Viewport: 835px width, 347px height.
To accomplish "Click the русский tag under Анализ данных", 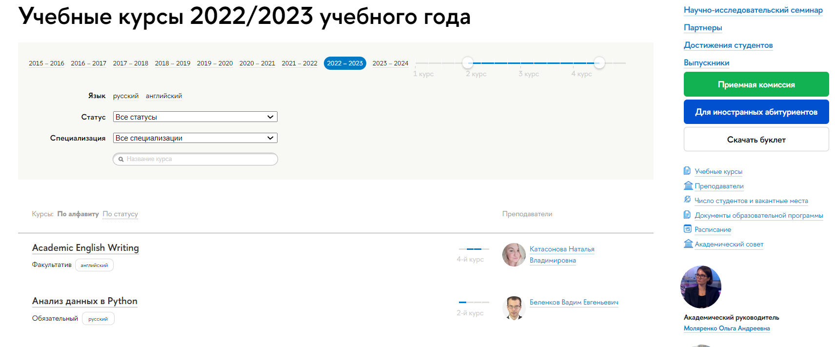I will click(x=98, y=319).
